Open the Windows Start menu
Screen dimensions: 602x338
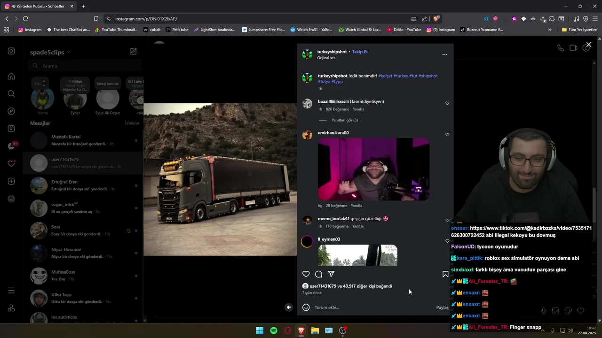pos(260,330)
